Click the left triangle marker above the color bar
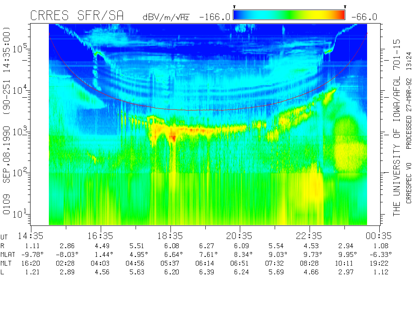412x314 pixels. click(x=235, y=7)
